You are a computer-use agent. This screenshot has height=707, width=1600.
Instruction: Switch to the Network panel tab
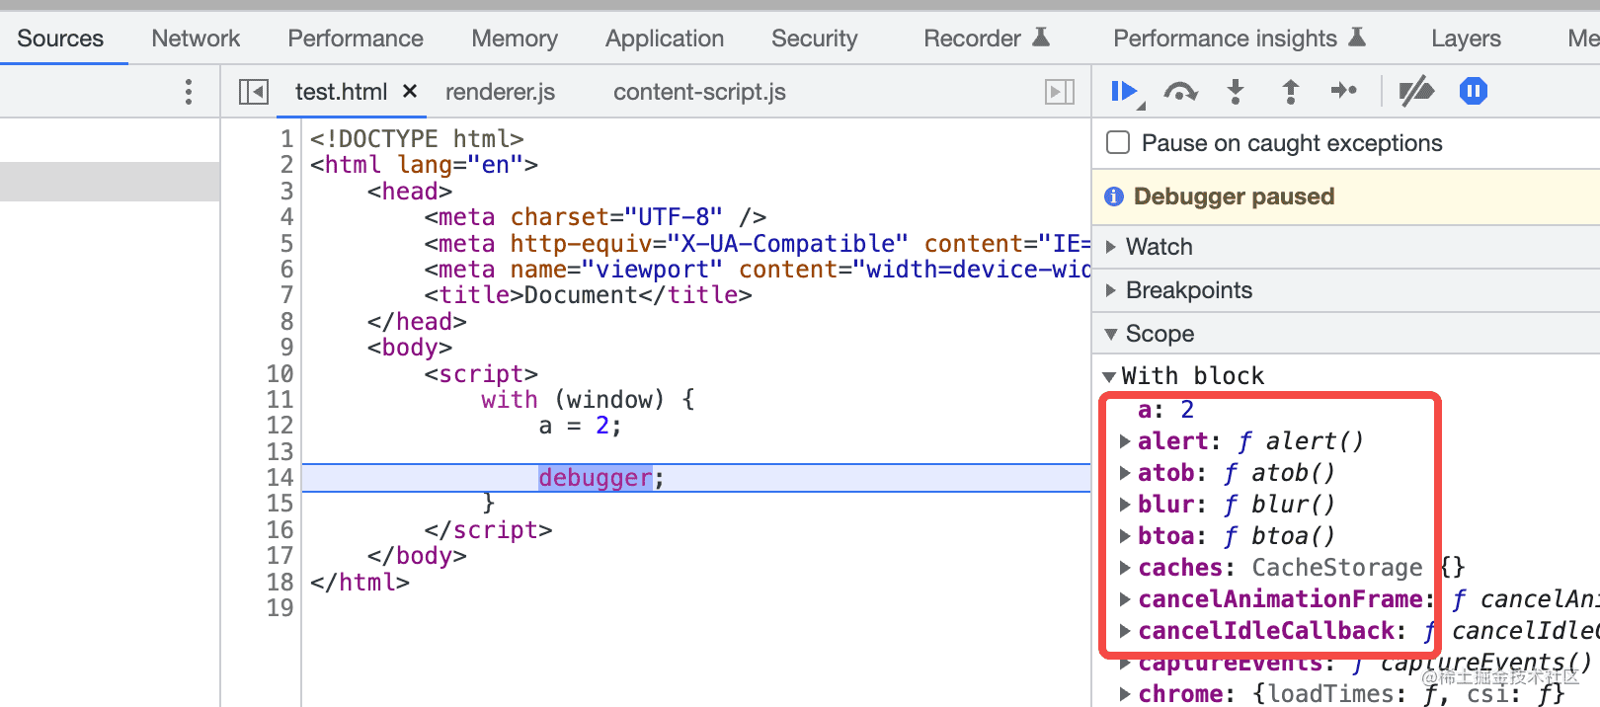point(196,39)
